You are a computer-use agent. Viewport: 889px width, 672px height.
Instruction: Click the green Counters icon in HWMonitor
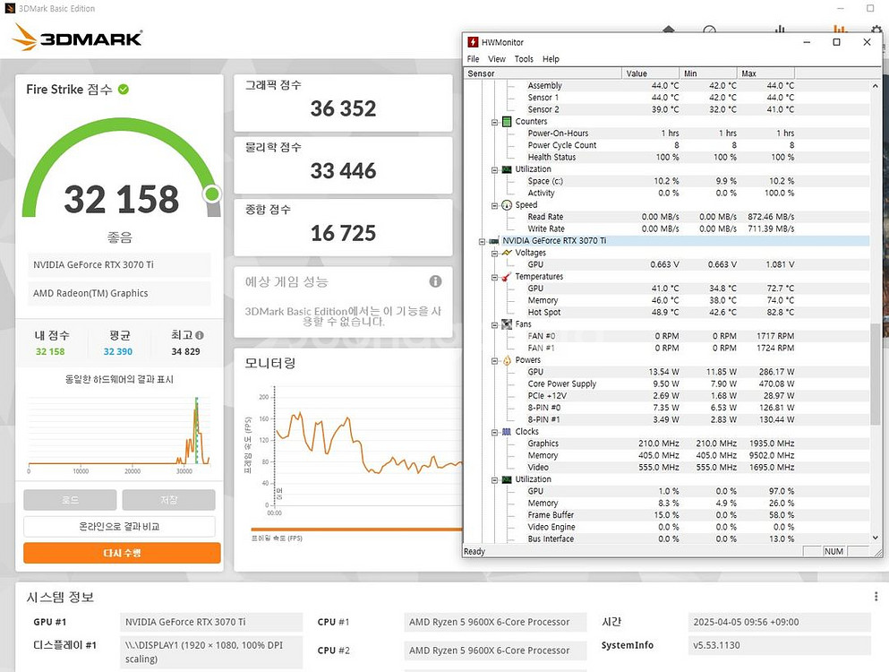pyautogui.click(x=507, y=122)
